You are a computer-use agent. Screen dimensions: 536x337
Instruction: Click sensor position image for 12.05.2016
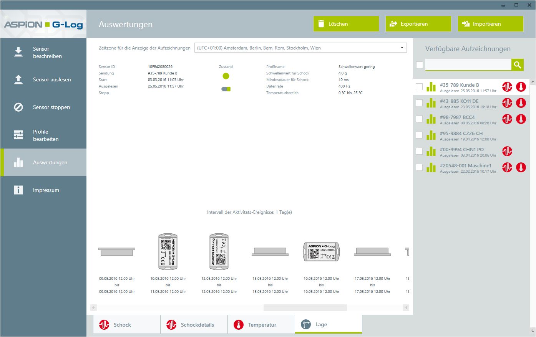(x=219, y=252)
